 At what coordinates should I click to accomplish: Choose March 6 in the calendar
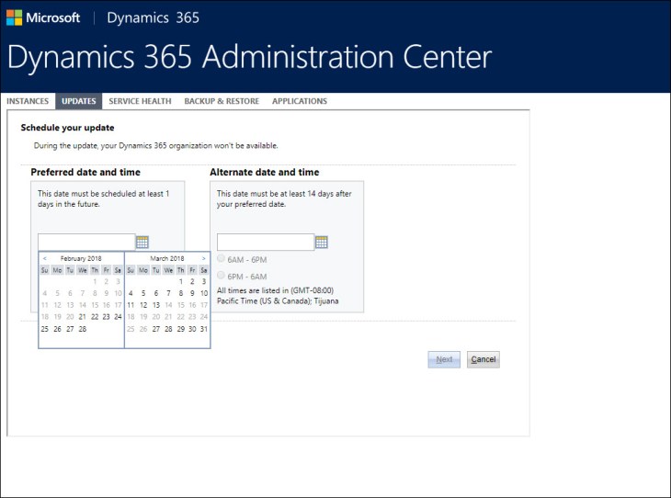click(156, 293)
